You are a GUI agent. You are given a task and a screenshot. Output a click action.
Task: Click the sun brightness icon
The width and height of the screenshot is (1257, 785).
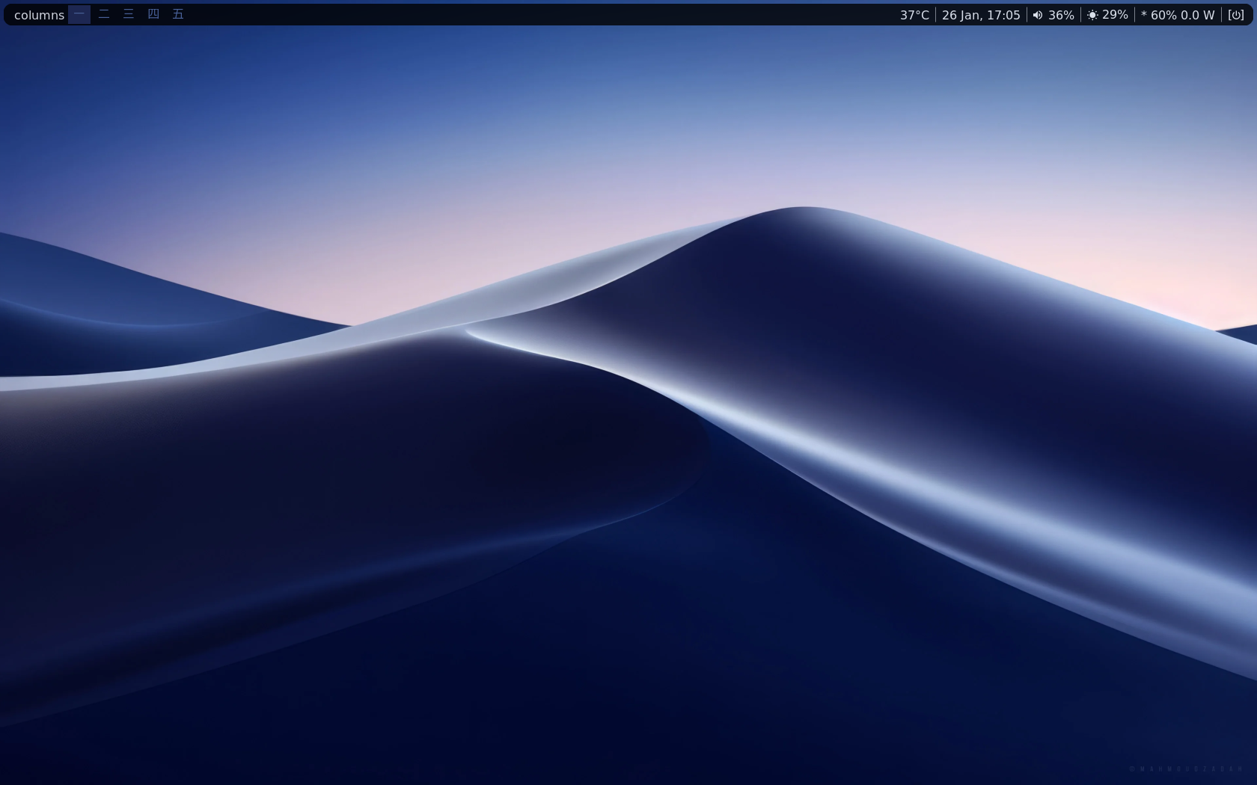(1092, 15)
